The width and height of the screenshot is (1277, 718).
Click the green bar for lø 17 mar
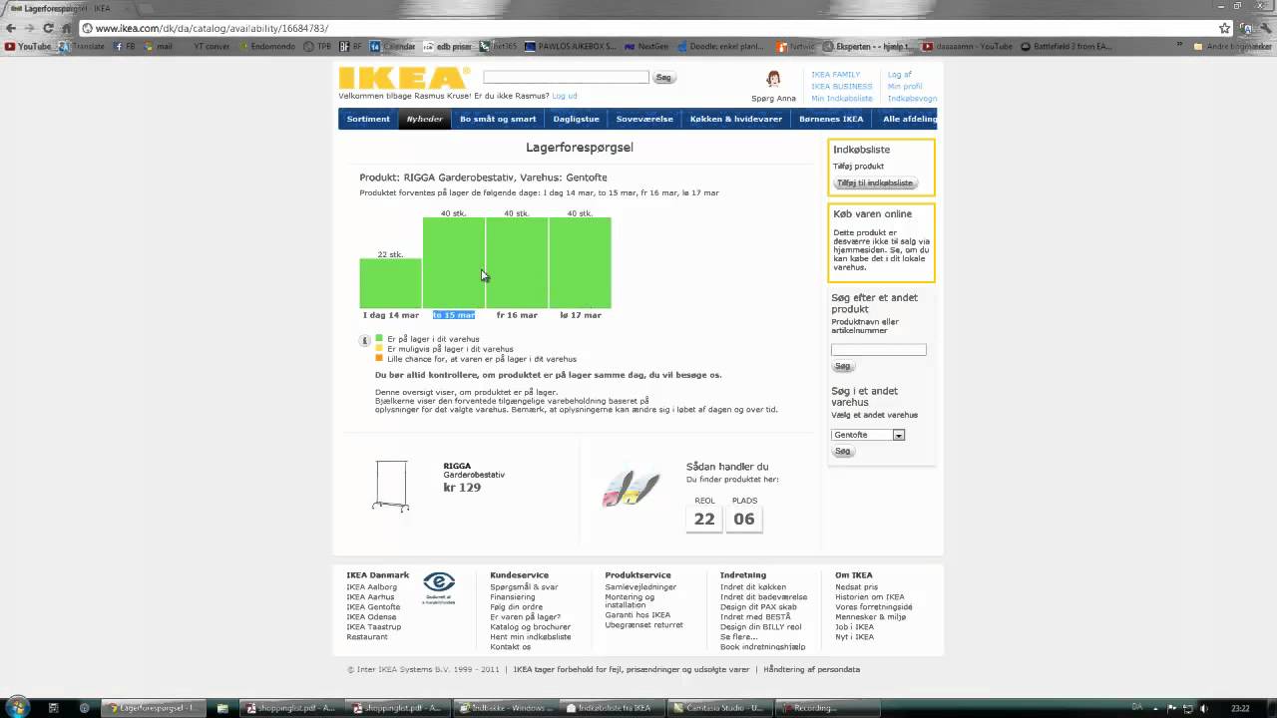point(580,262)
